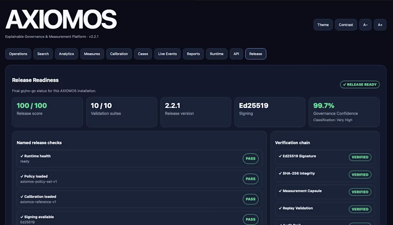Click the Ed25519 Signature verification row
This screenshot has width=393, height=225.
[x=325, y=157]
